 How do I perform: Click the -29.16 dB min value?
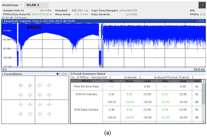click(x=111, y=117)
